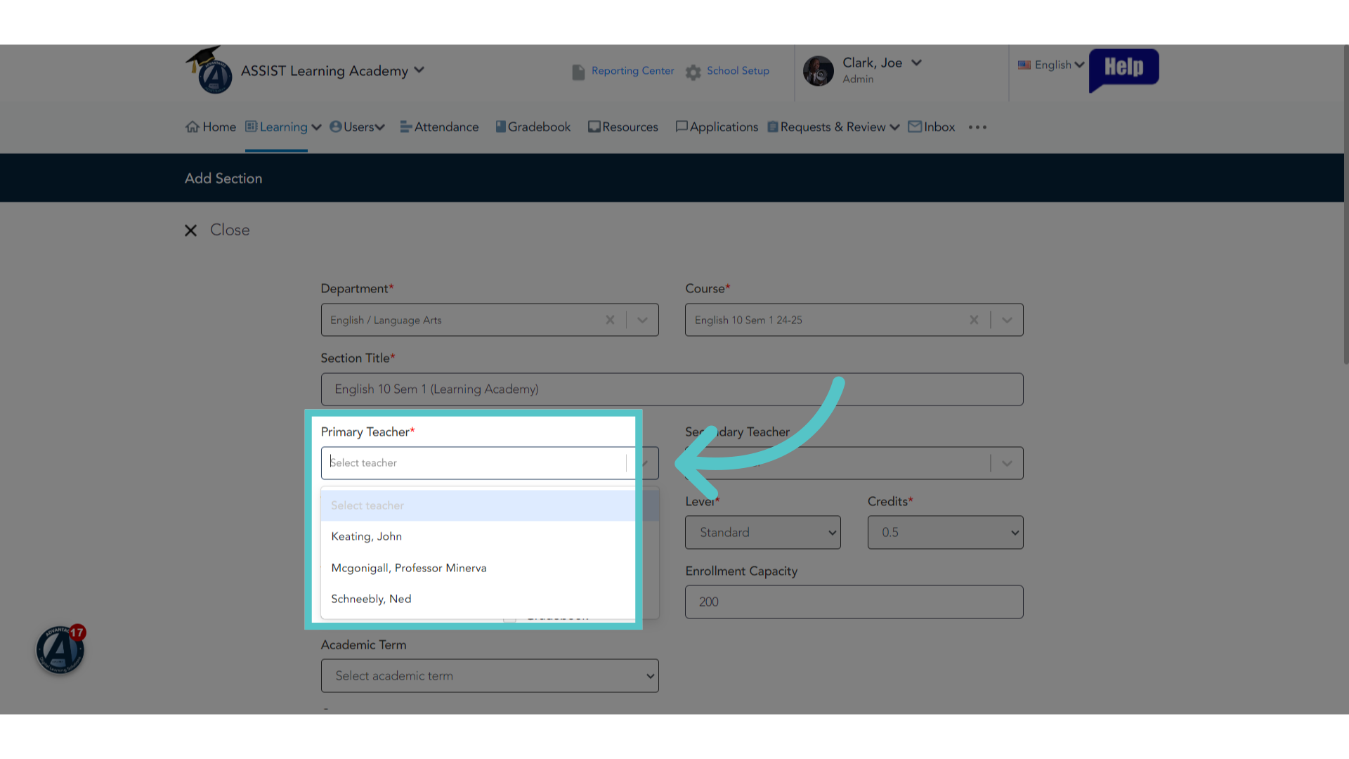The width and height of the screenshot is (1349, 759).
Task: Click the Inbox envelope icon
Action: [x=915, y=126]
